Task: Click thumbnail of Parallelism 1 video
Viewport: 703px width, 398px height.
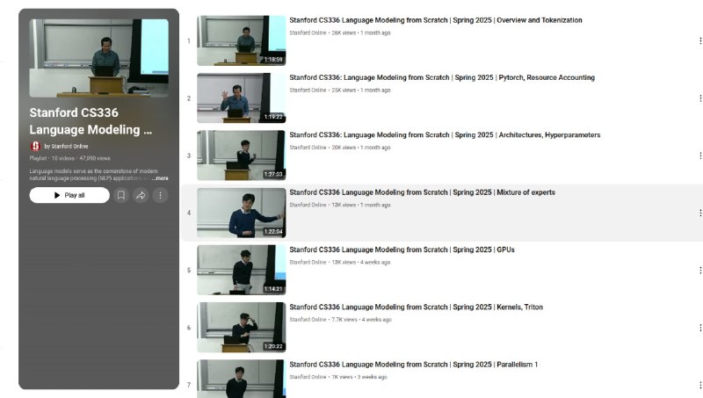Action: [x=241, y=379]
